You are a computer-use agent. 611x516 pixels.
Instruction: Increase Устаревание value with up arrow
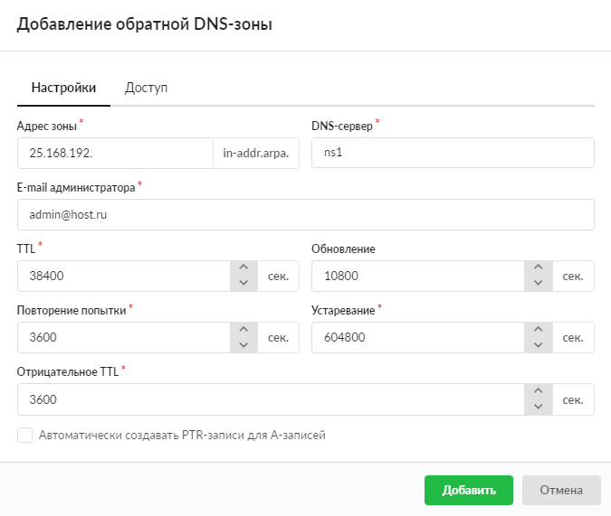click(x=537, y=330)
